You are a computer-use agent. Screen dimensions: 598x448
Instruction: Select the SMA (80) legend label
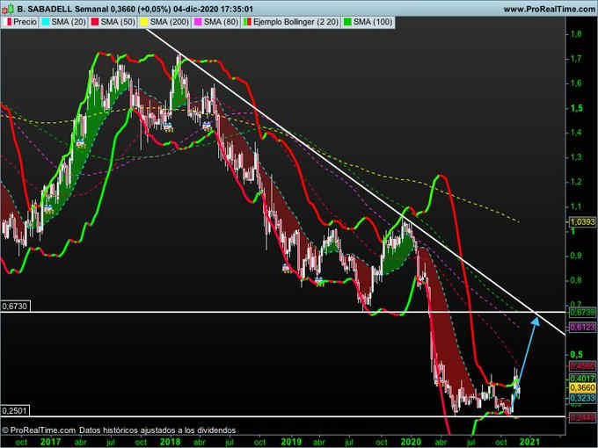(221, 22)
